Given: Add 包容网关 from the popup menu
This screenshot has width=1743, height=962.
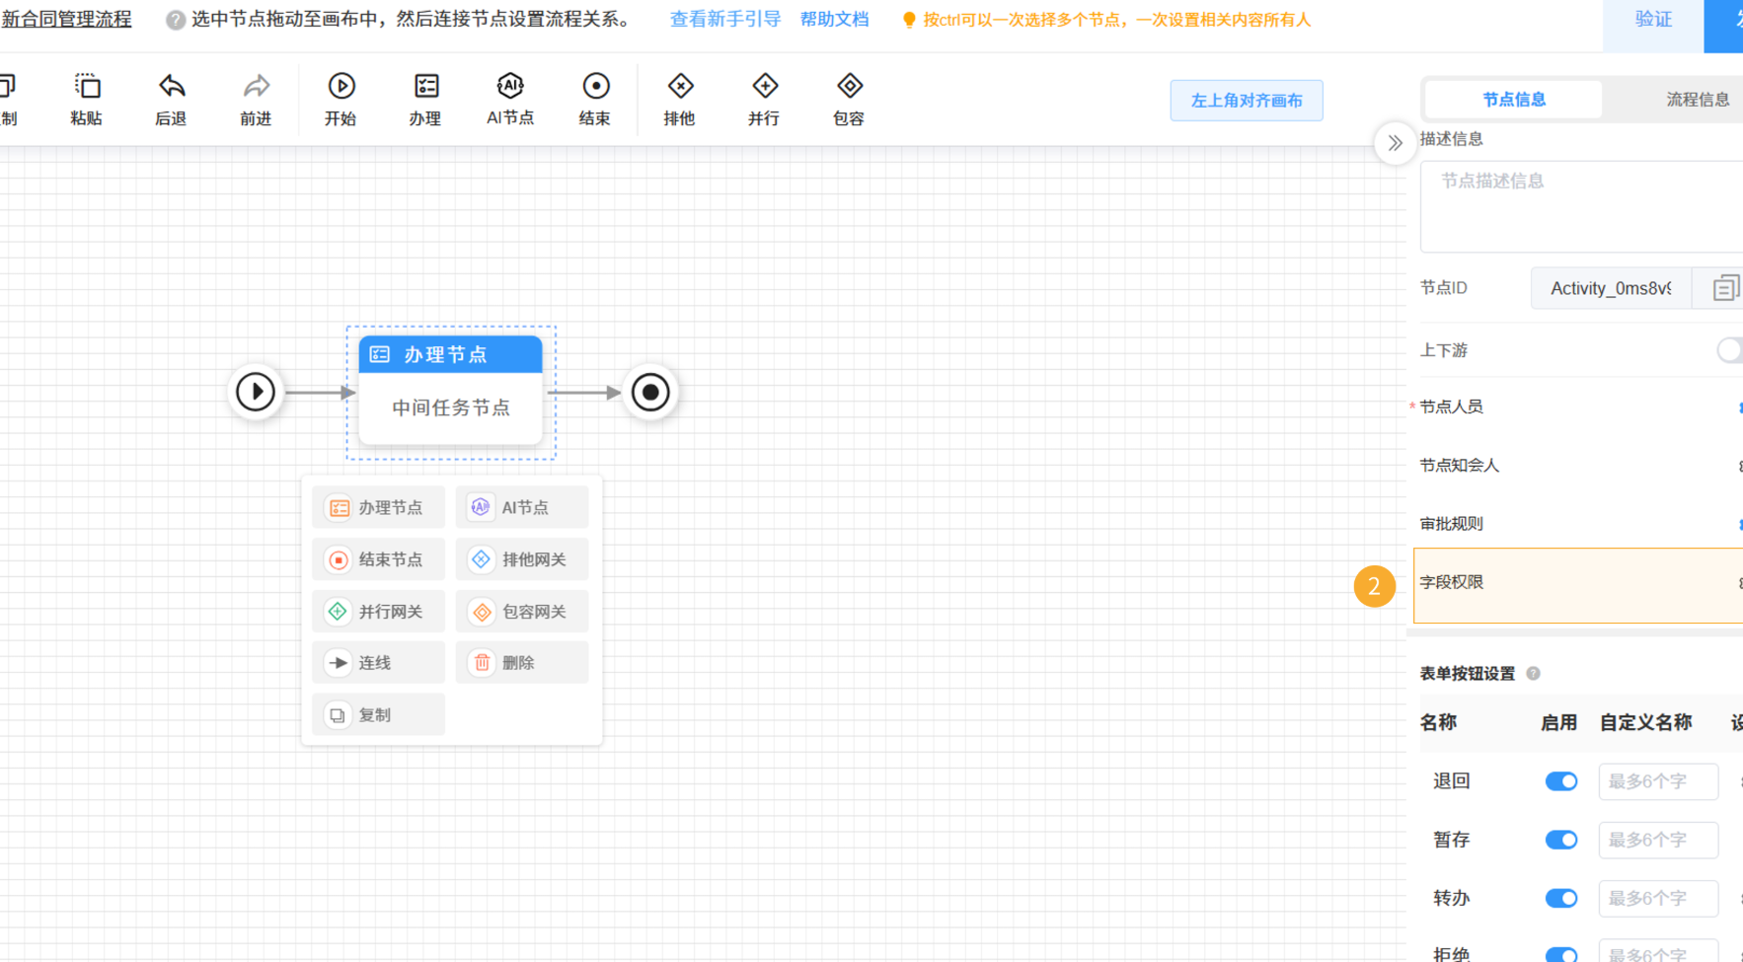Looking at the screenshot, I should [x=522, y=612].
